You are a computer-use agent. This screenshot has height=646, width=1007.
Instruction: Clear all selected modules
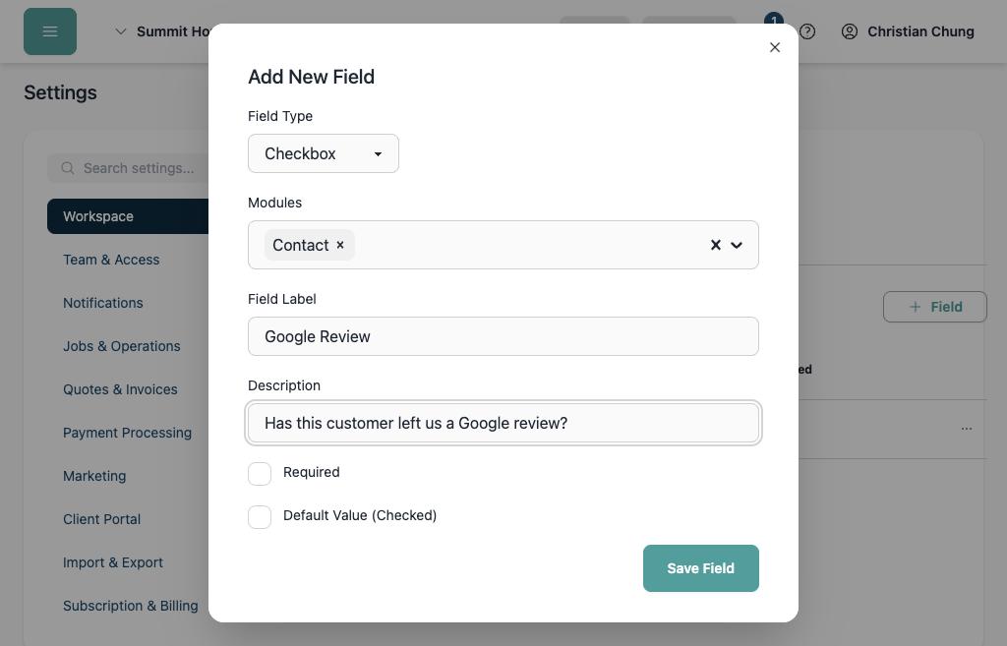click(716, 245)
